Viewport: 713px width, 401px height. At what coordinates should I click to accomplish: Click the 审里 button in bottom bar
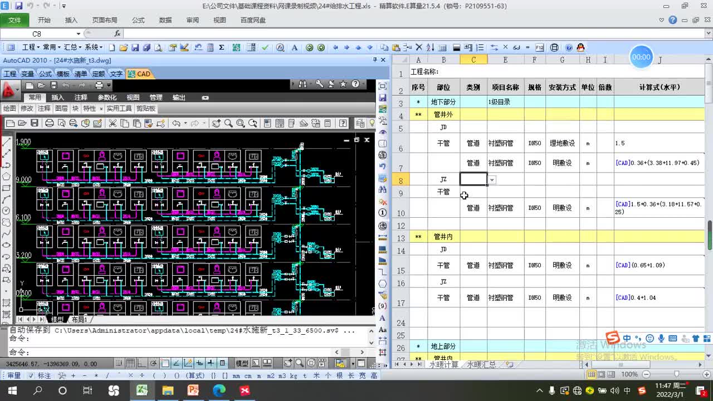point(14,375)
